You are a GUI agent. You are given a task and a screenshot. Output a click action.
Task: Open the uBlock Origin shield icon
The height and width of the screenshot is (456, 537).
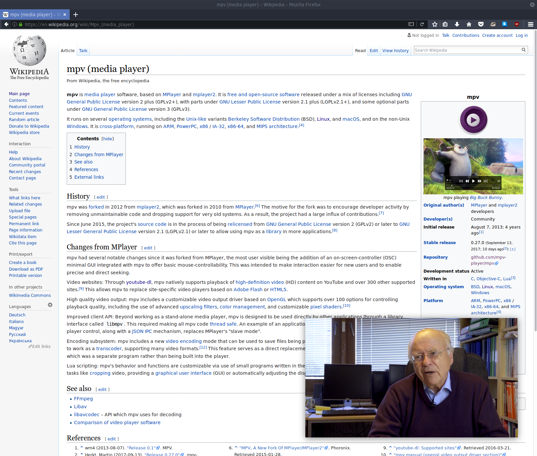[x=517, y=24]
